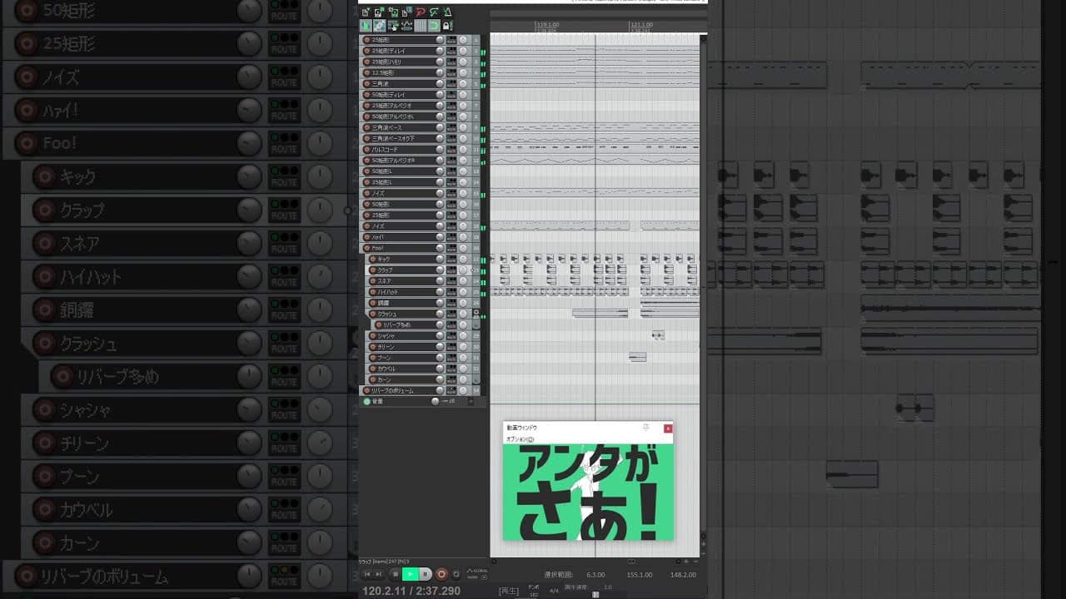Click folder end icon on カーン track
This screenshot has width=1066, height=599.
pyautogui.click(x=476, y=380)
